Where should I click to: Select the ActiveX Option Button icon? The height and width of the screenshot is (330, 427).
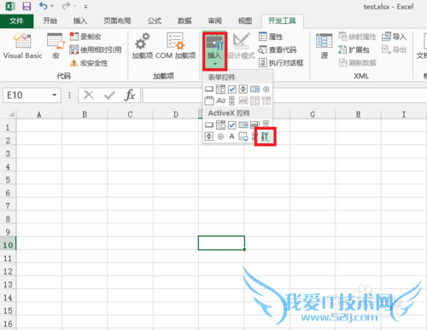[x=220, y=136]
